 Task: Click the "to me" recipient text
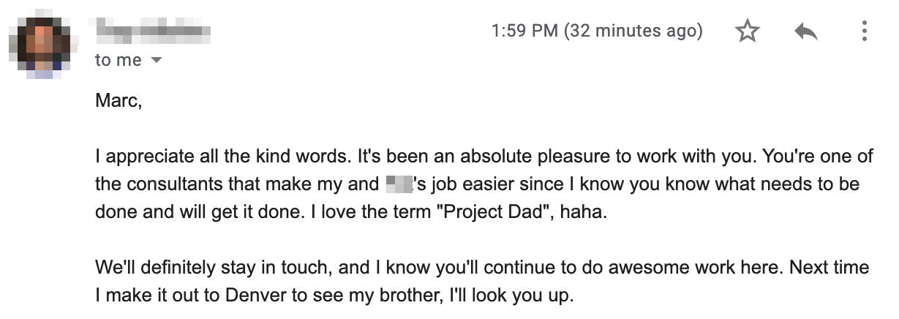[x=118, y=60]
